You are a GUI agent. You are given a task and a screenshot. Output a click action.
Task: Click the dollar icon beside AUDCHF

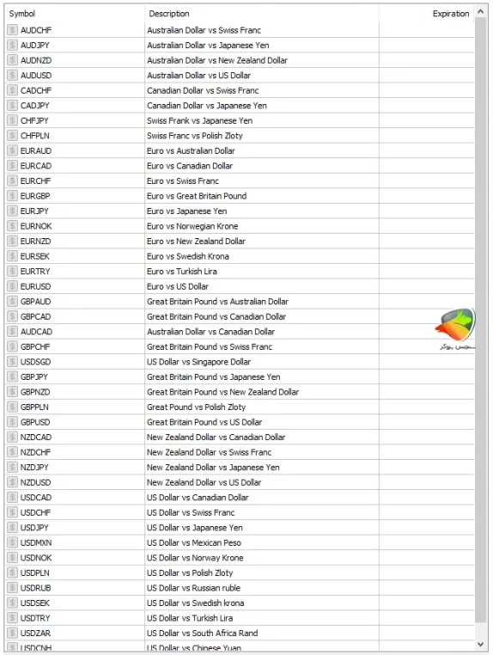point(13,30)
